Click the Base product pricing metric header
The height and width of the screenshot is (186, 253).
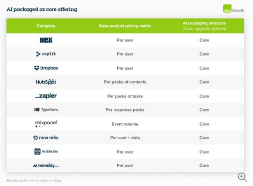click(125, 26)
